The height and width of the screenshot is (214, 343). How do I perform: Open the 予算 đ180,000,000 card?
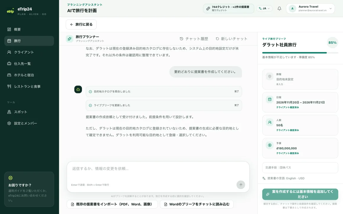[x=300, y=148]
